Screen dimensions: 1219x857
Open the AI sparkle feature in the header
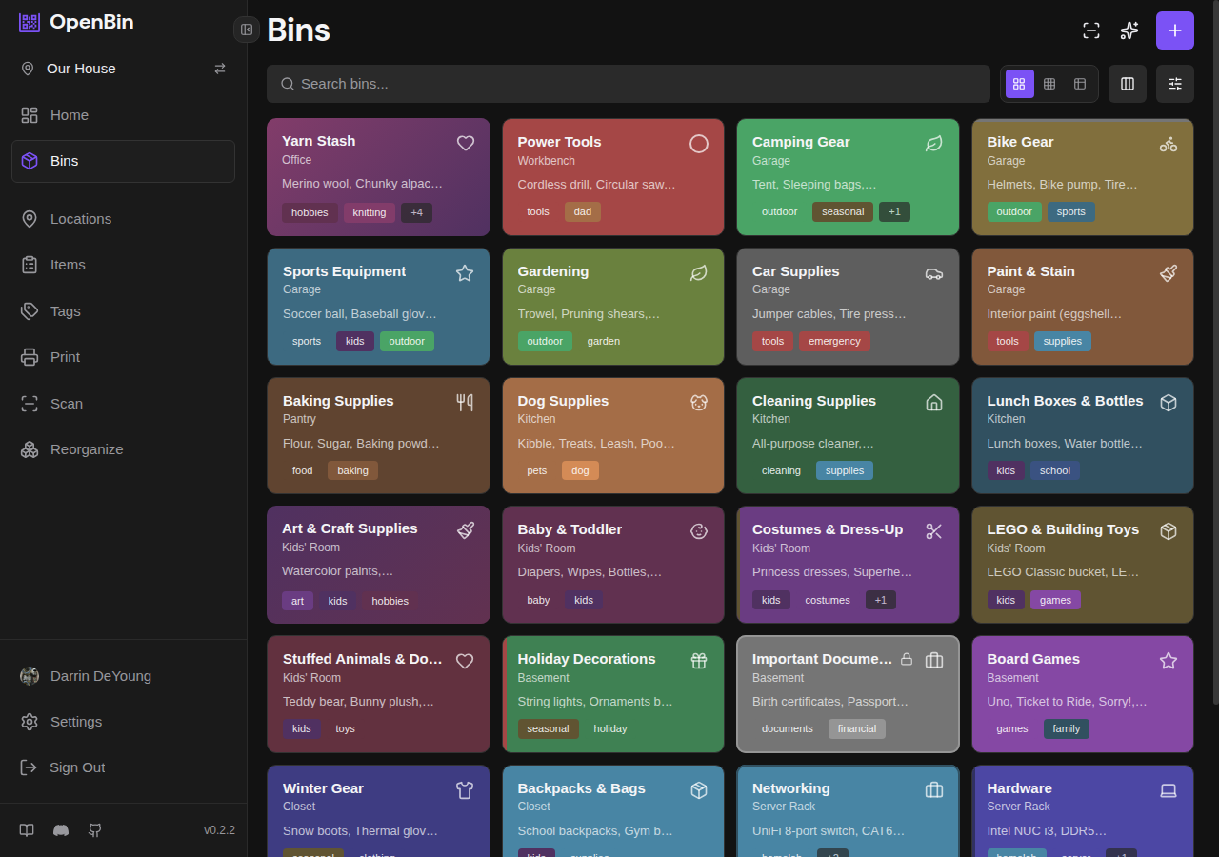coord(1129,30)
